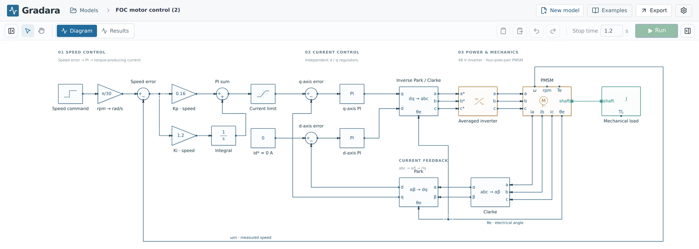The height and width of the screenshot is (249, 699).
Task: Open the Models breadcrumb folder
Action: click(84, 10)
